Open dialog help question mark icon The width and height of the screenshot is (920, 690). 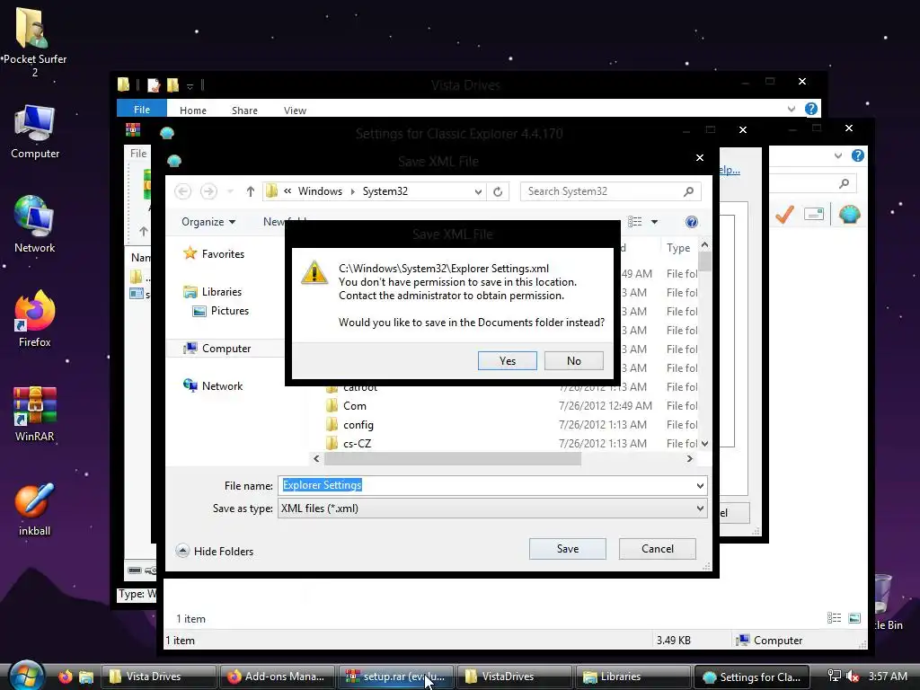click(691, 222)
